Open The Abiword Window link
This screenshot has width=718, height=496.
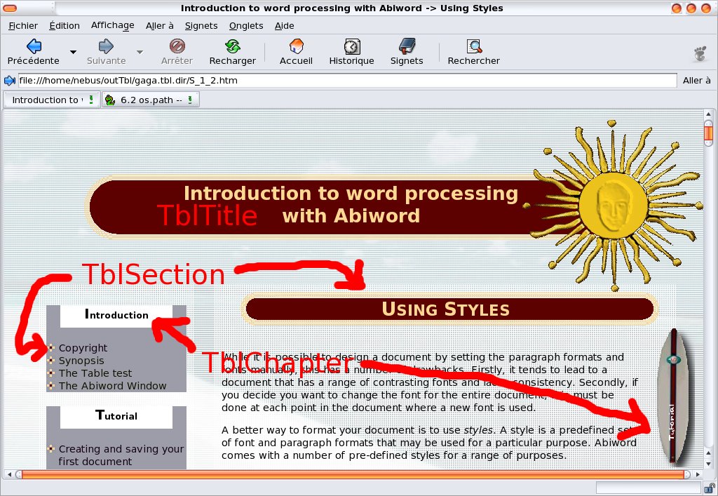112,386
